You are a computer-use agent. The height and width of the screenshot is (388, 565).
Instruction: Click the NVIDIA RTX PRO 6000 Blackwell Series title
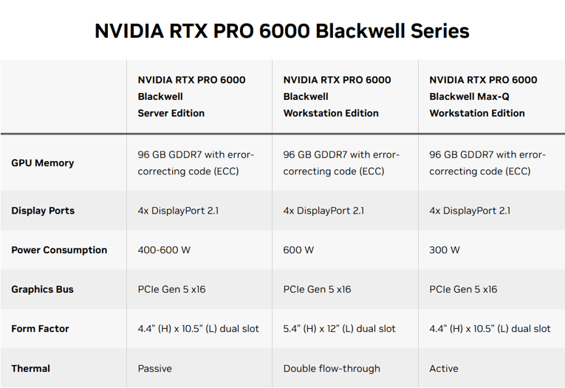[x=282, y=31]
